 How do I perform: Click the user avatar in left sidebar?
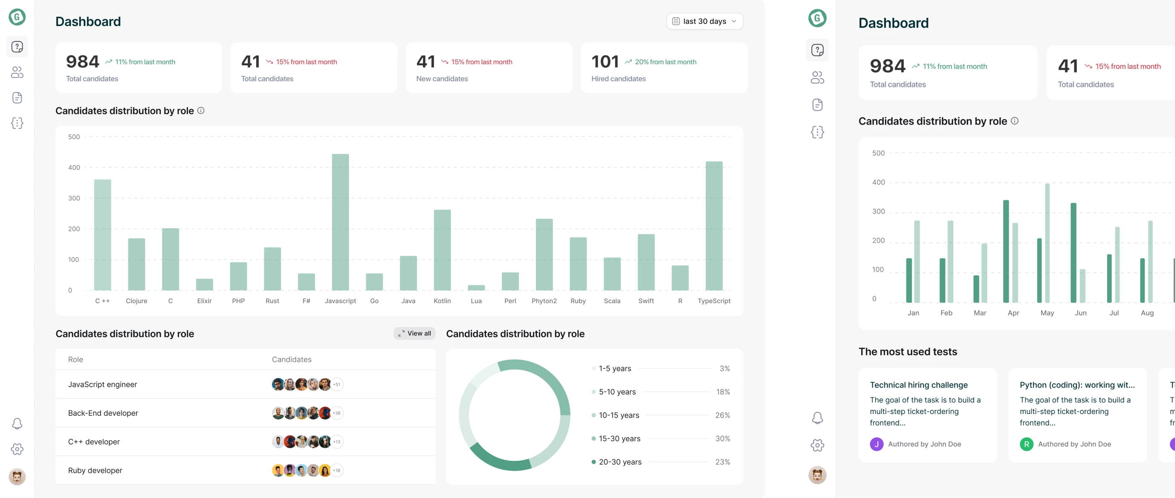coord(17,477)
